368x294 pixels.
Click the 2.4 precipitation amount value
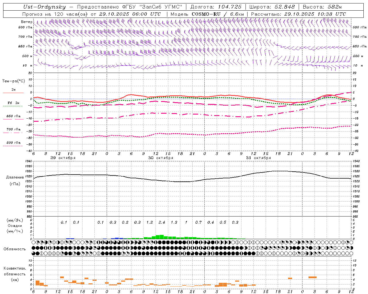(x=162, y=222)
